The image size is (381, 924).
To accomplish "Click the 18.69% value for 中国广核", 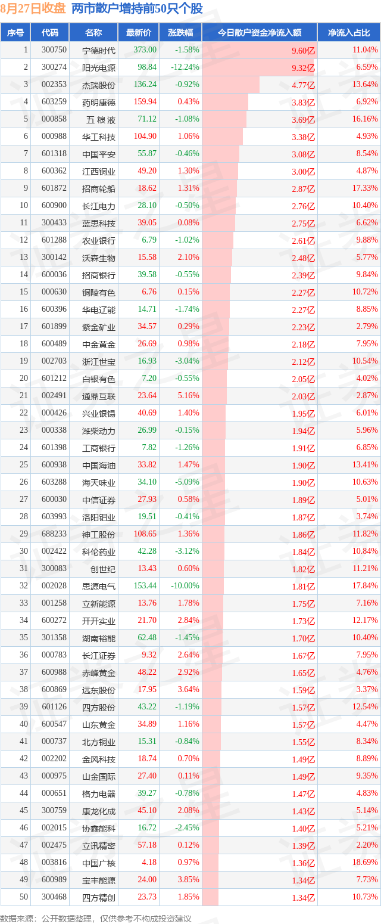I will pos(366,862).
